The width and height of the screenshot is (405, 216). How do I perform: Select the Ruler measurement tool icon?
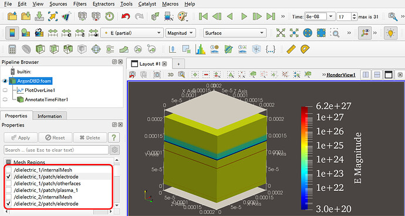pos(291,49)
